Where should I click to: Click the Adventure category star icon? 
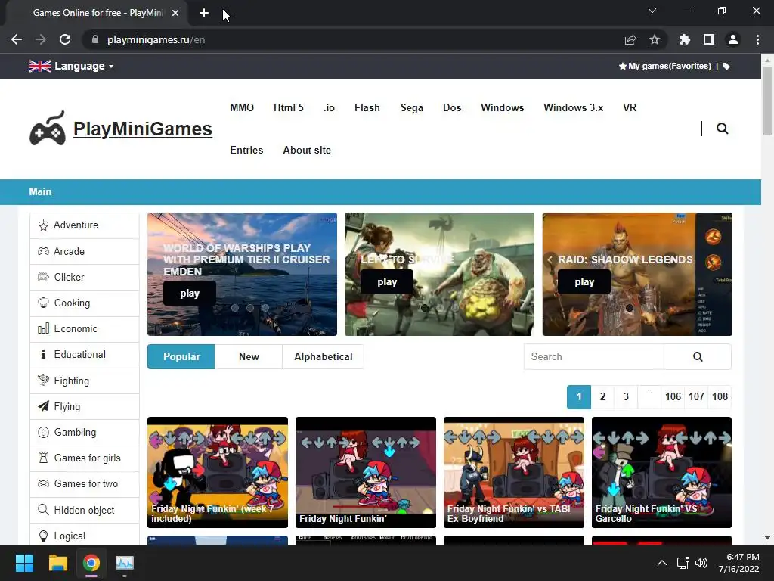point(43,225)
